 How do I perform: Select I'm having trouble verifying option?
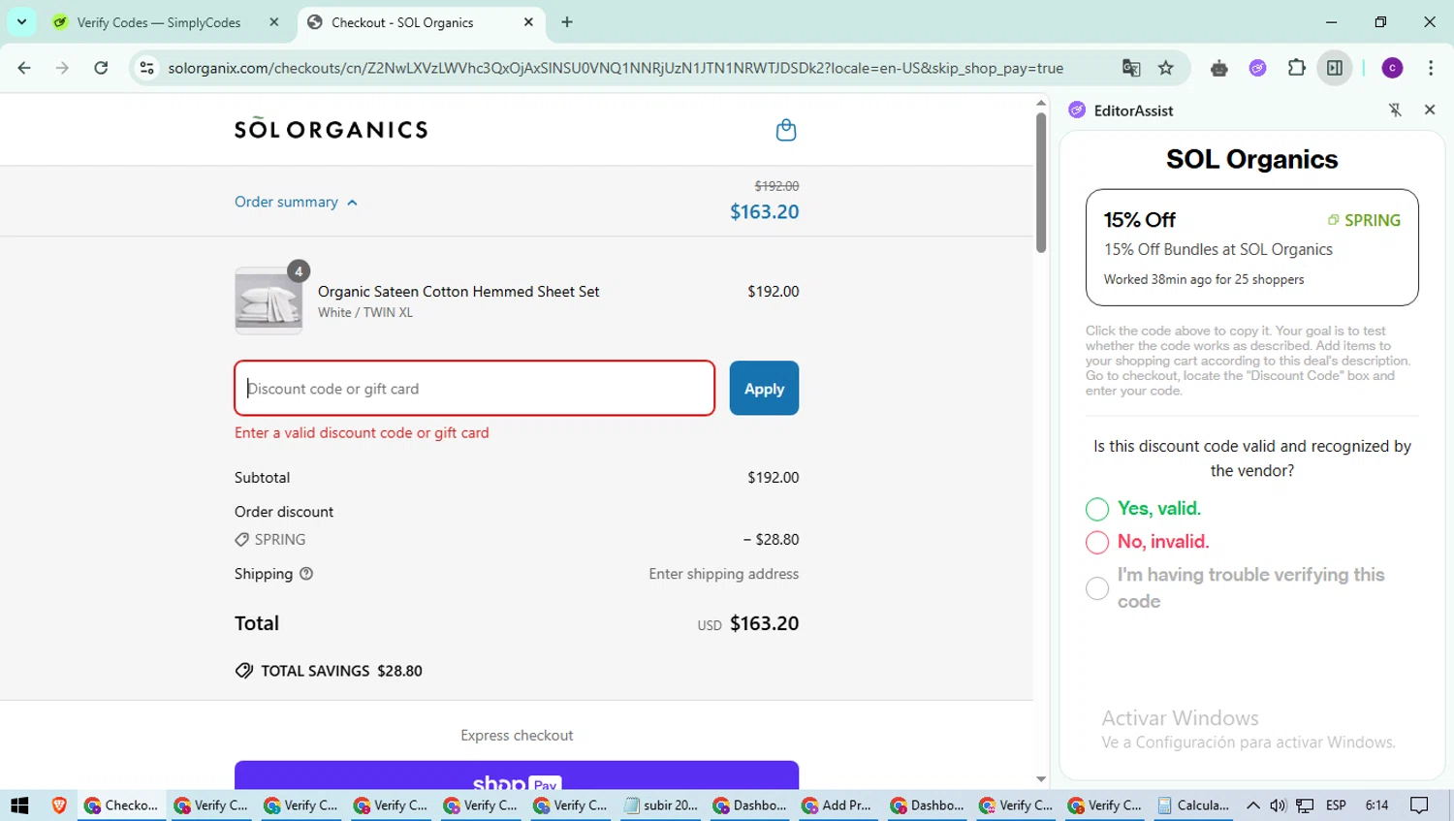point(1097,588)
